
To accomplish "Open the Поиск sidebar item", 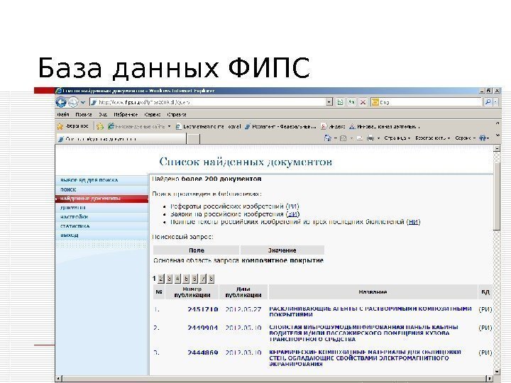I will click(x=102, y=189).
